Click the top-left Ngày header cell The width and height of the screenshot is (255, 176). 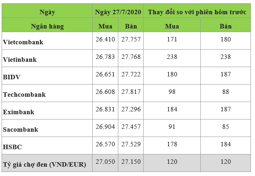47,12
